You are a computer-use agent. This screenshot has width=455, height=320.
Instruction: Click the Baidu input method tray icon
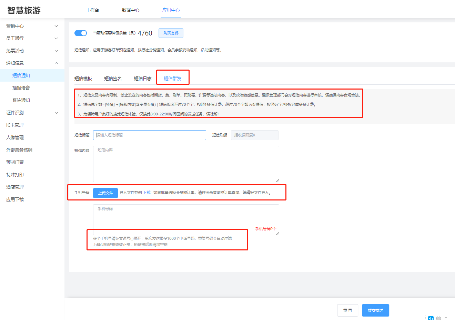[431, 318]
